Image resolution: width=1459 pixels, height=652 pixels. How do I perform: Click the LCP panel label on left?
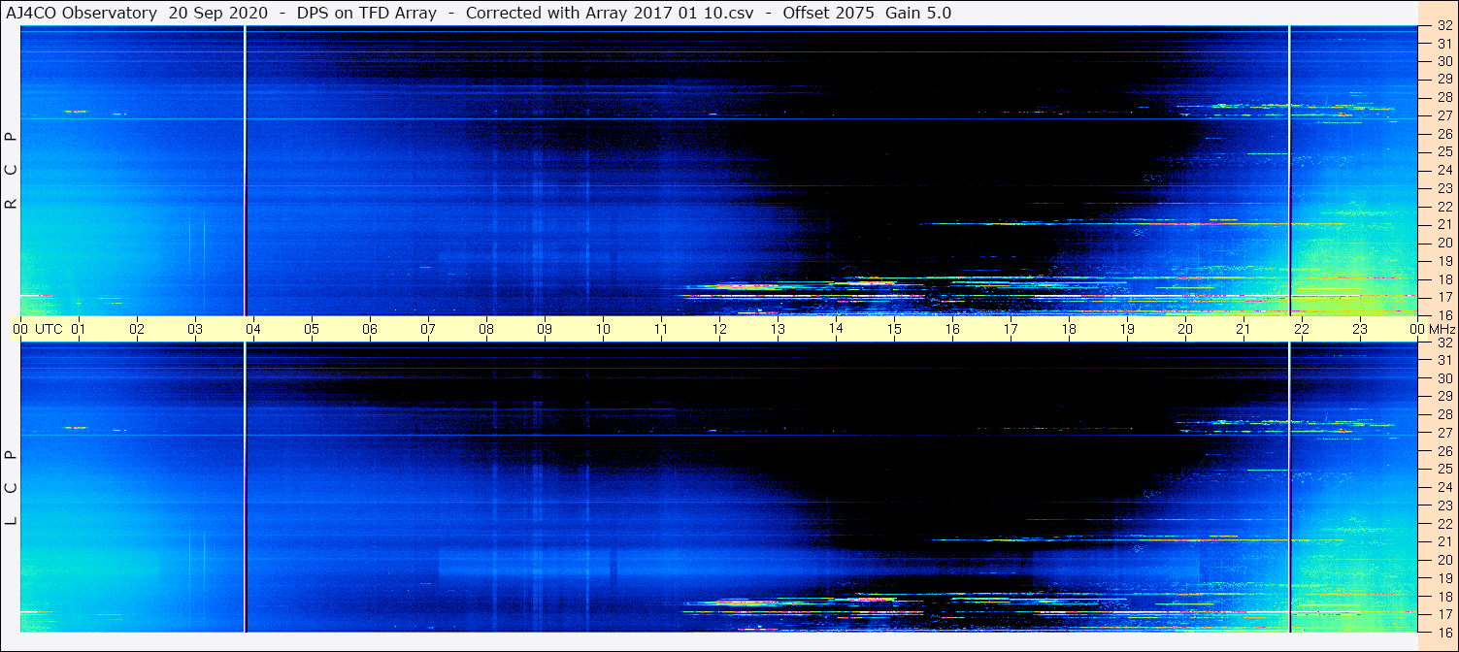(12, 487)
